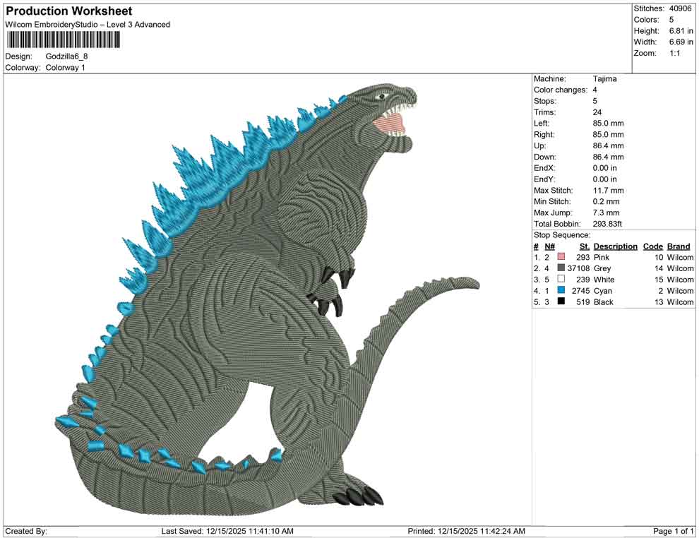Click the 'Colorway 1' value
The width and height of the screenshot is (699, 538).
tap(66, 68)
